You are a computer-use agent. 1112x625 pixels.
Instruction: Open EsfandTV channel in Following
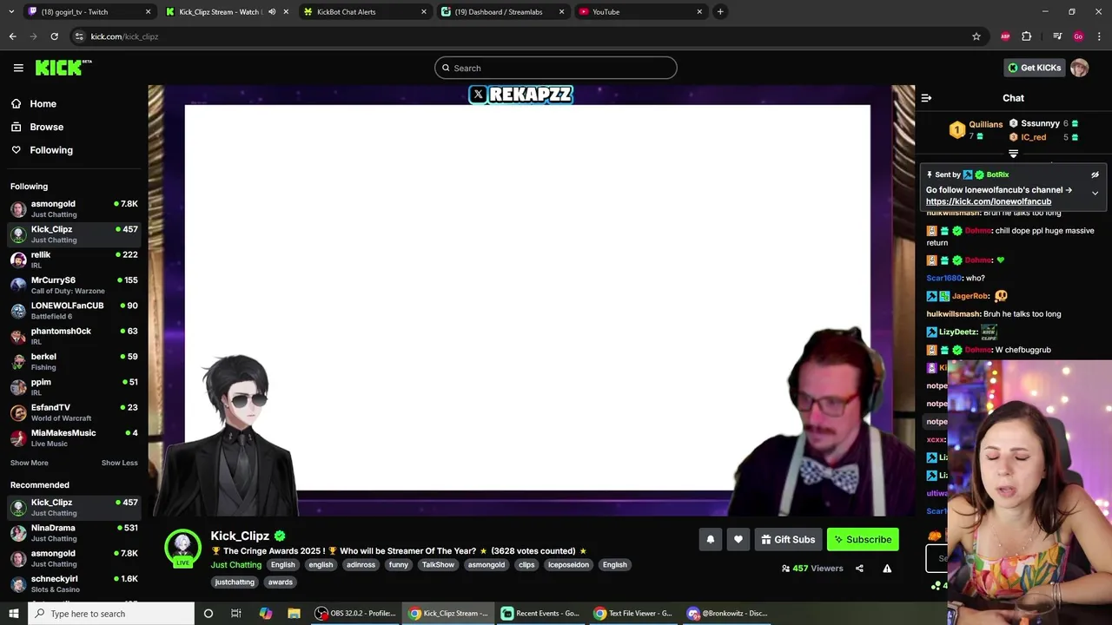point(74,412)
